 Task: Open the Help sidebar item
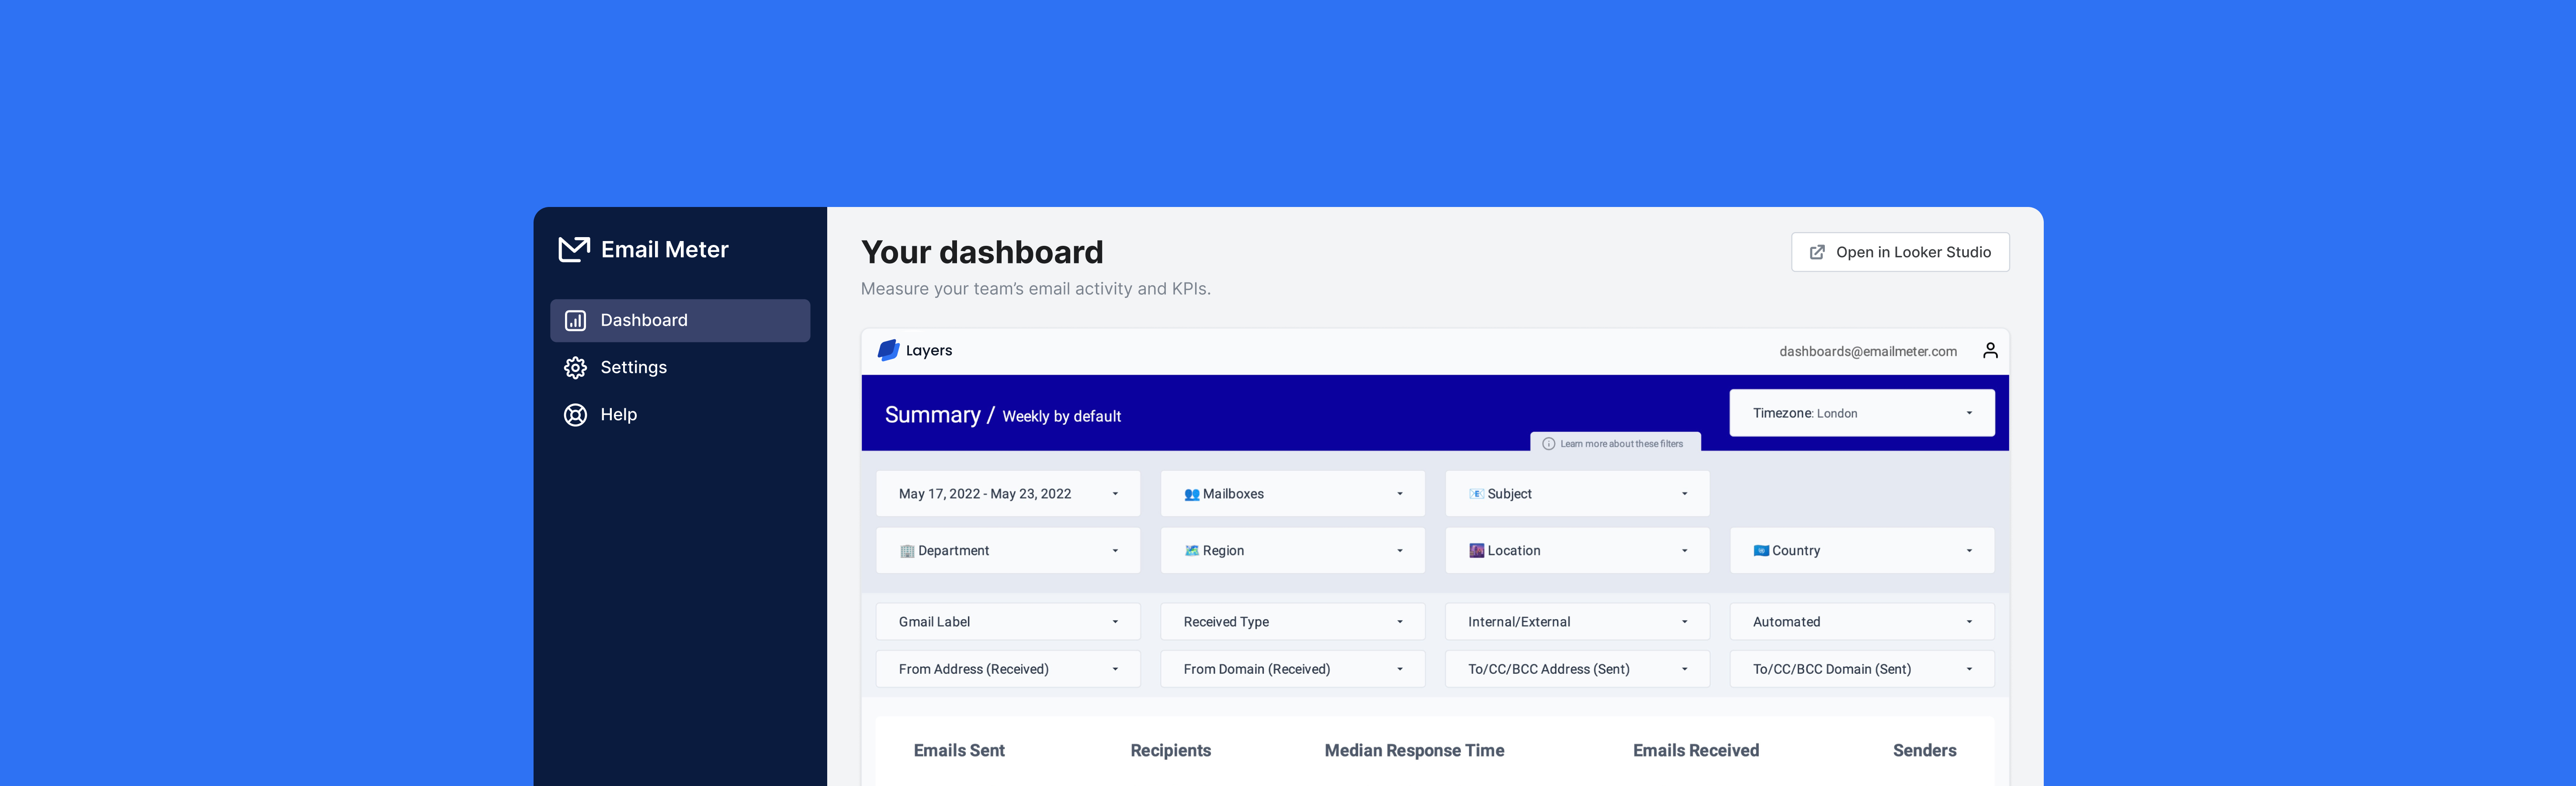[680, 414]
